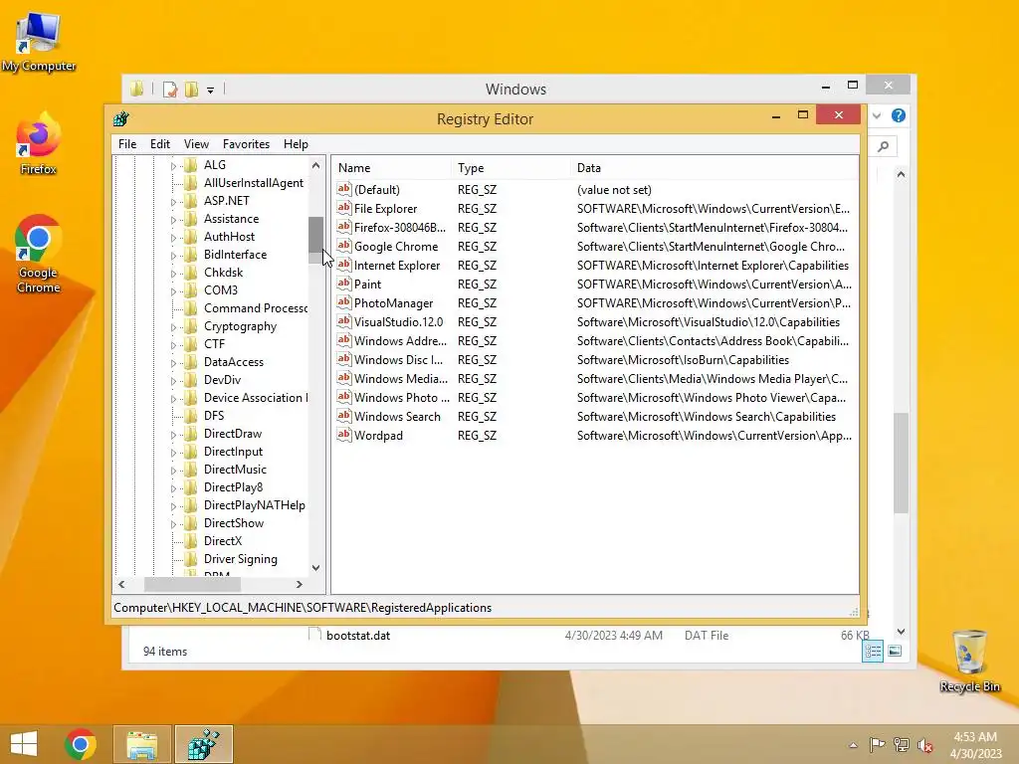Click the Internet Explorer value icon
Viewport: 1019px width, 764px height.
point(343,265)
